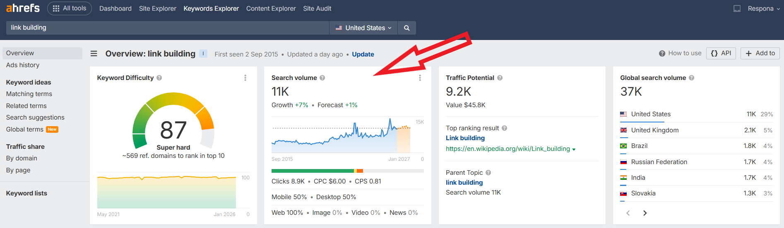Open Search suggestions

coord(35,118)
